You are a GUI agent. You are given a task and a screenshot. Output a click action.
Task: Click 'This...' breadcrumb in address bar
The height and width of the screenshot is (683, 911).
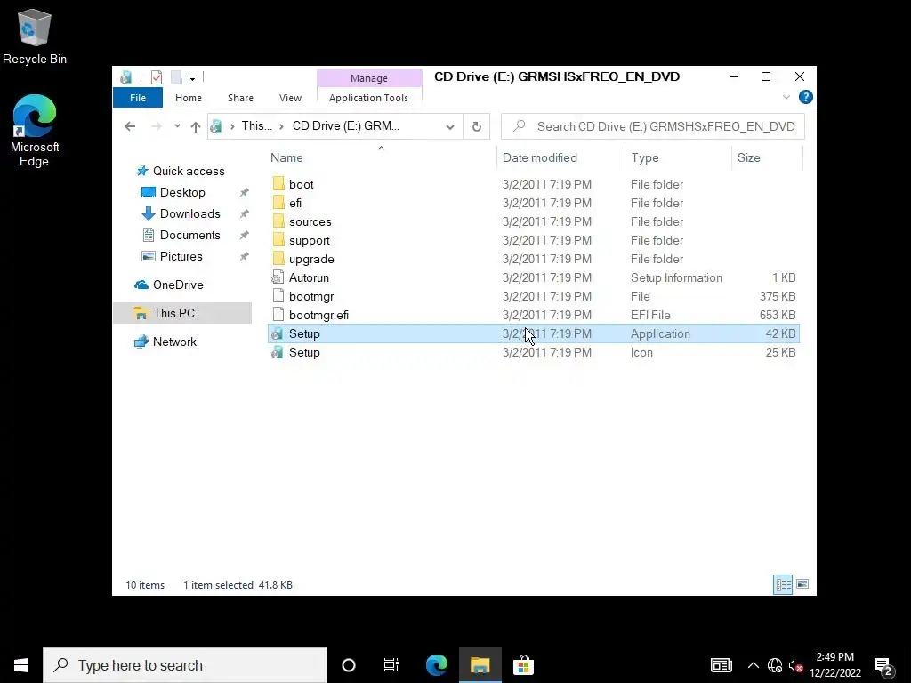(x=256, y=126)
